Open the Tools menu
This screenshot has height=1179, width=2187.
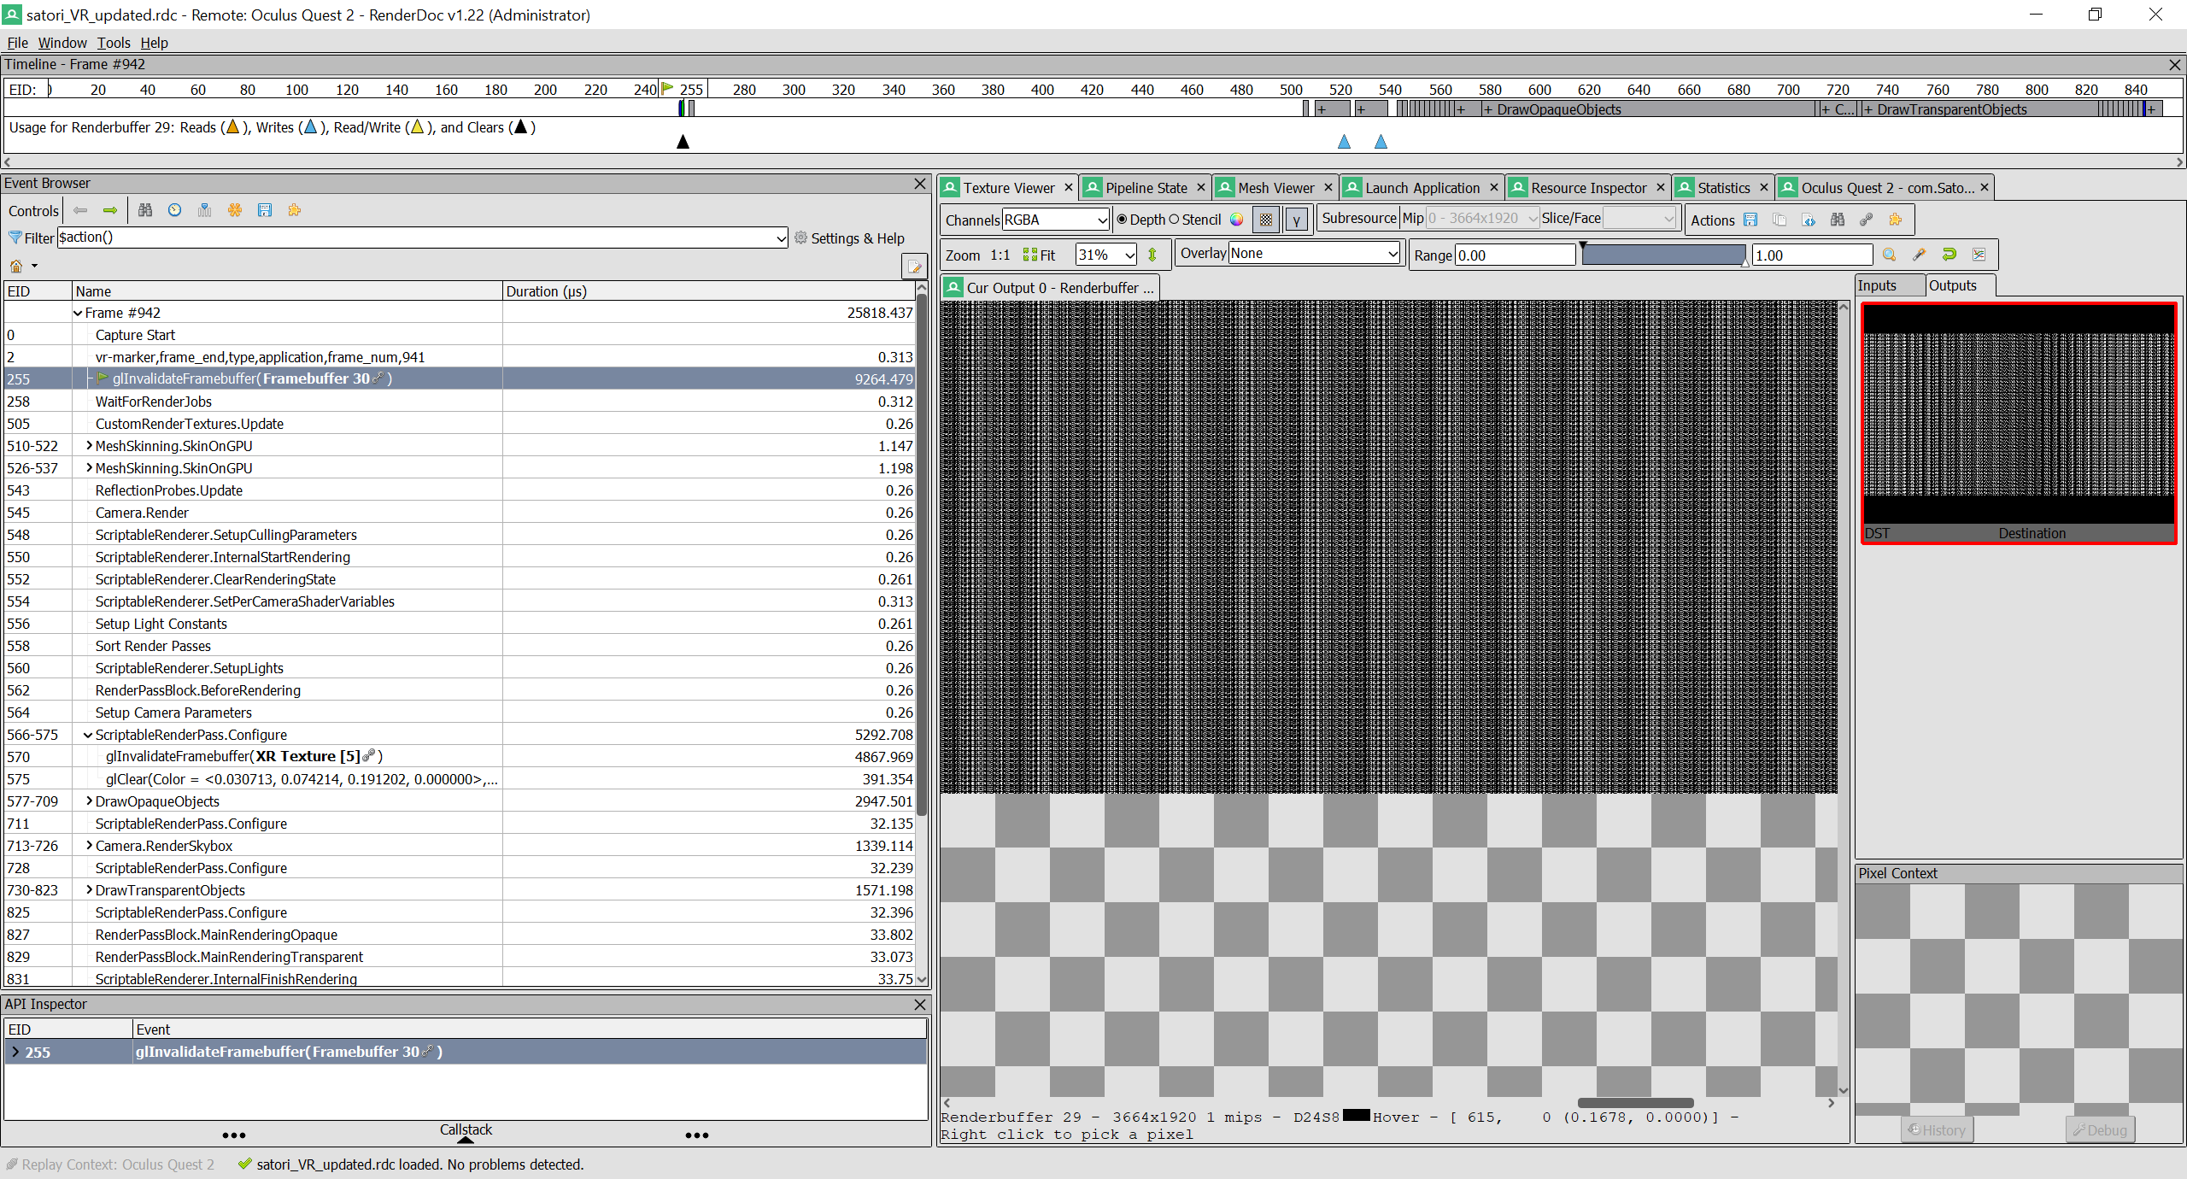(x=113, y=43)
